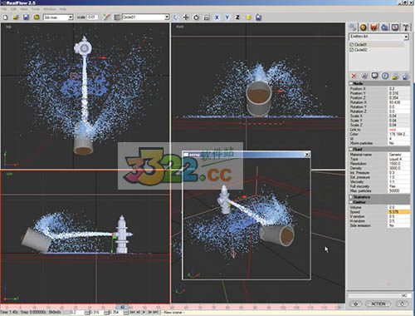Click the ACTION button
Screen dimensions: 415x316
pyautogui.click(x=378, y=304)
